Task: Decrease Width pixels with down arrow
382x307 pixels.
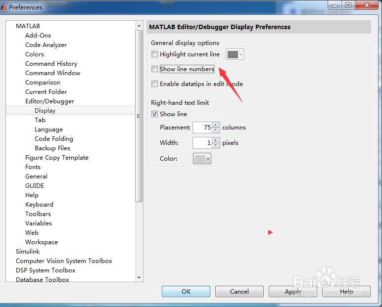Action: coord(216,145)
